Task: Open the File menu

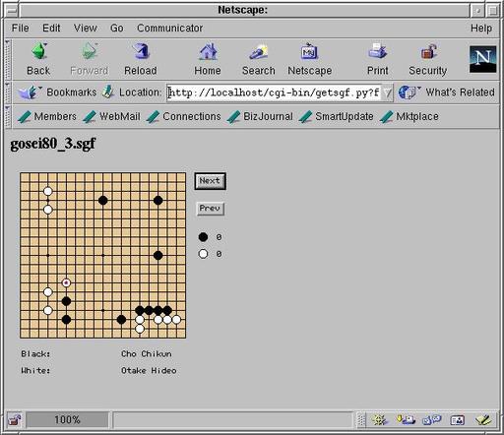Action: 21,29
